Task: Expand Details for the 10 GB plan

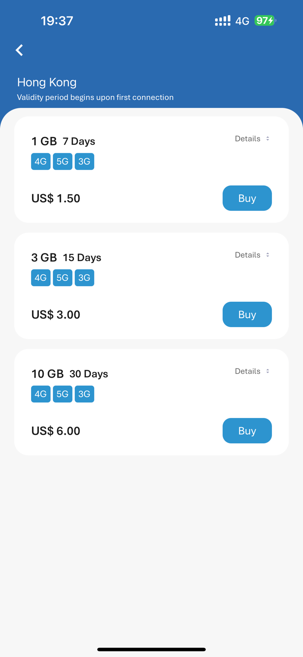Action: 252,371
